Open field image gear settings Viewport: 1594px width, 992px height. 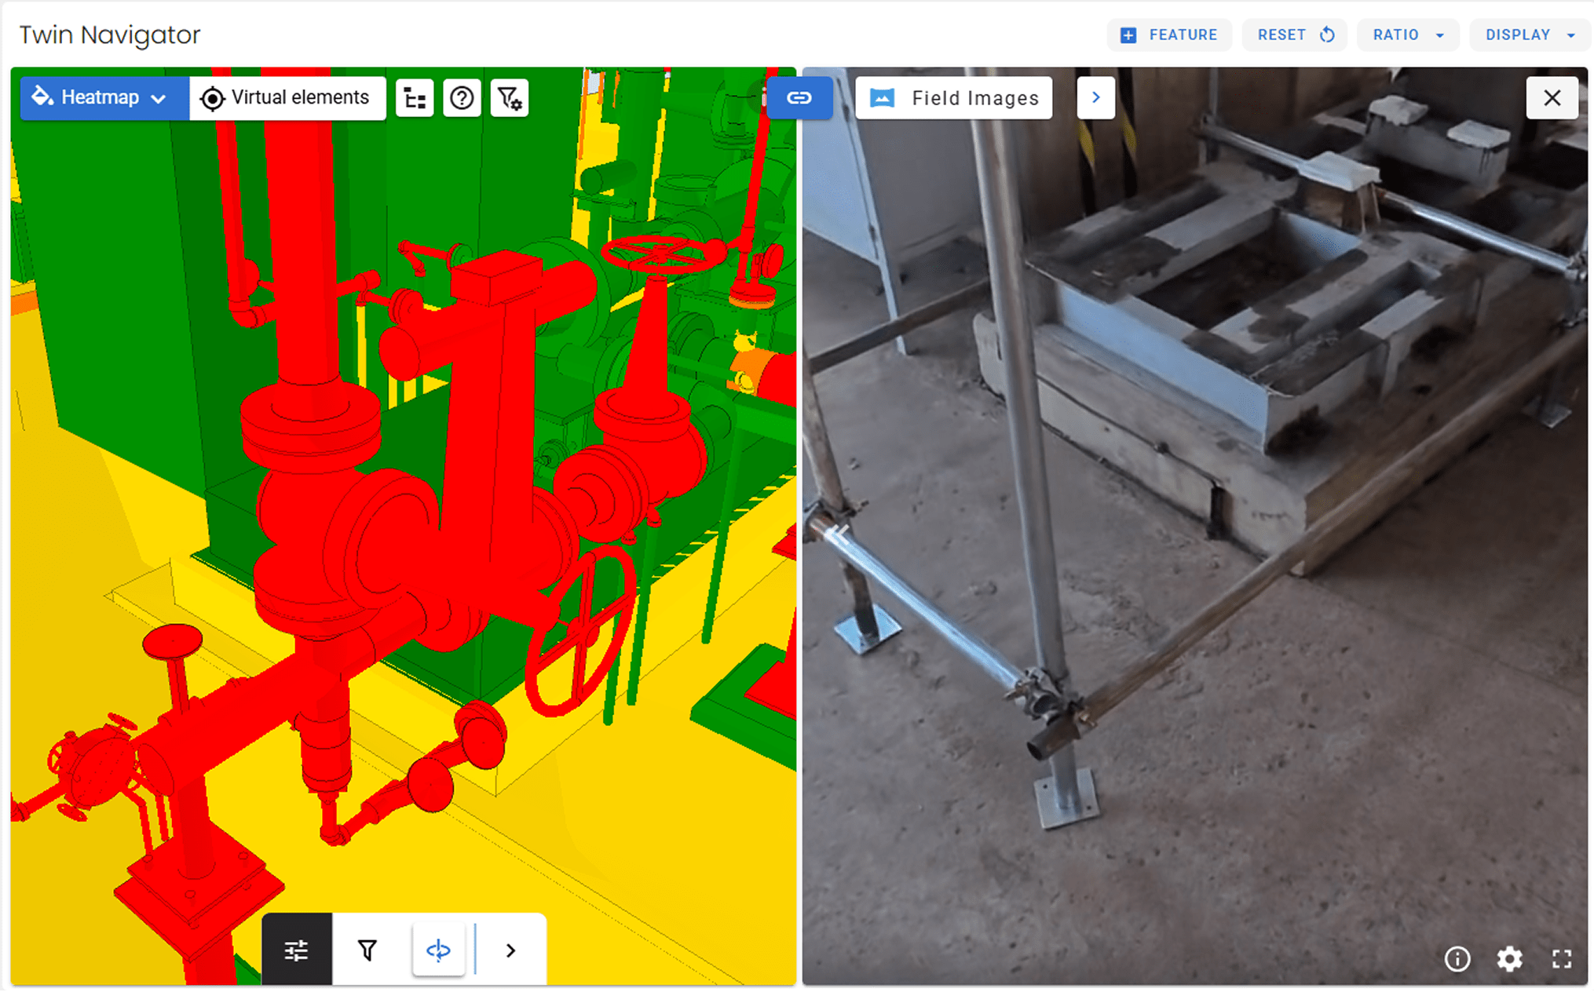click(x=1509, y=958)
